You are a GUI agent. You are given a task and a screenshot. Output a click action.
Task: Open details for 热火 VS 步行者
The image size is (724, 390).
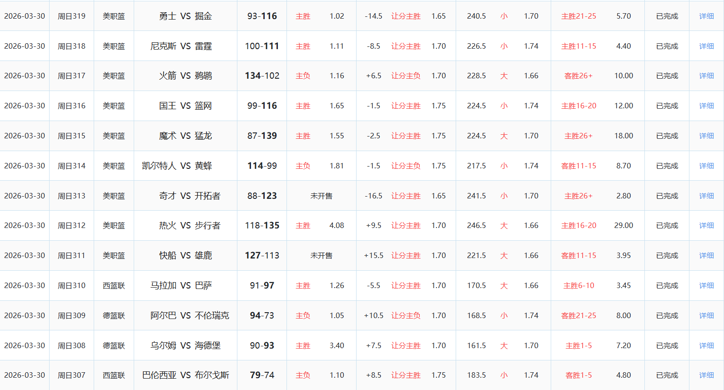pos(706,225)
